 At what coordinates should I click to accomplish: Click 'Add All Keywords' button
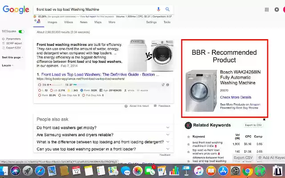(x=271, y=158)
